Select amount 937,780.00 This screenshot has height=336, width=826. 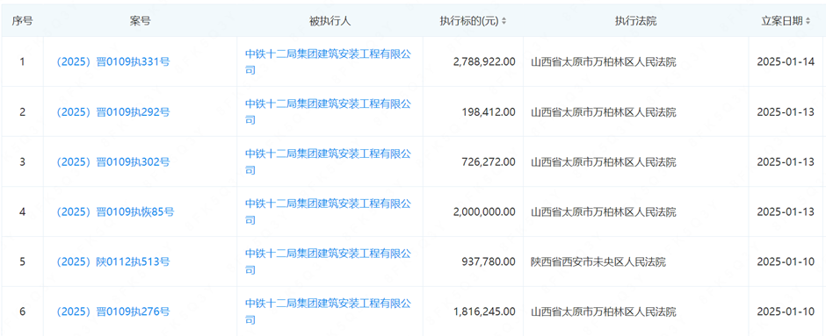(488, 261)
